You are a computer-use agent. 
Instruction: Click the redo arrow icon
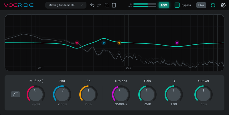click(99, 5)
